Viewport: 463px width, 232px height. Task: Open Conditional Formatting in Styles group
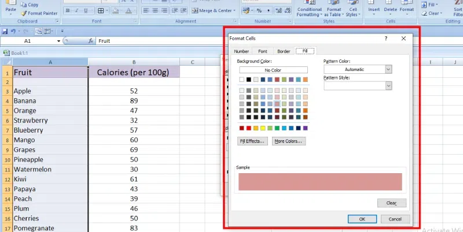pyautogui.click(x=309, y=9)
